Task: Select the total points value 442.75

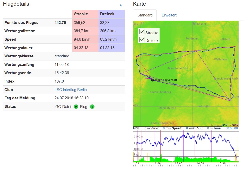Action: coord(60,23)
